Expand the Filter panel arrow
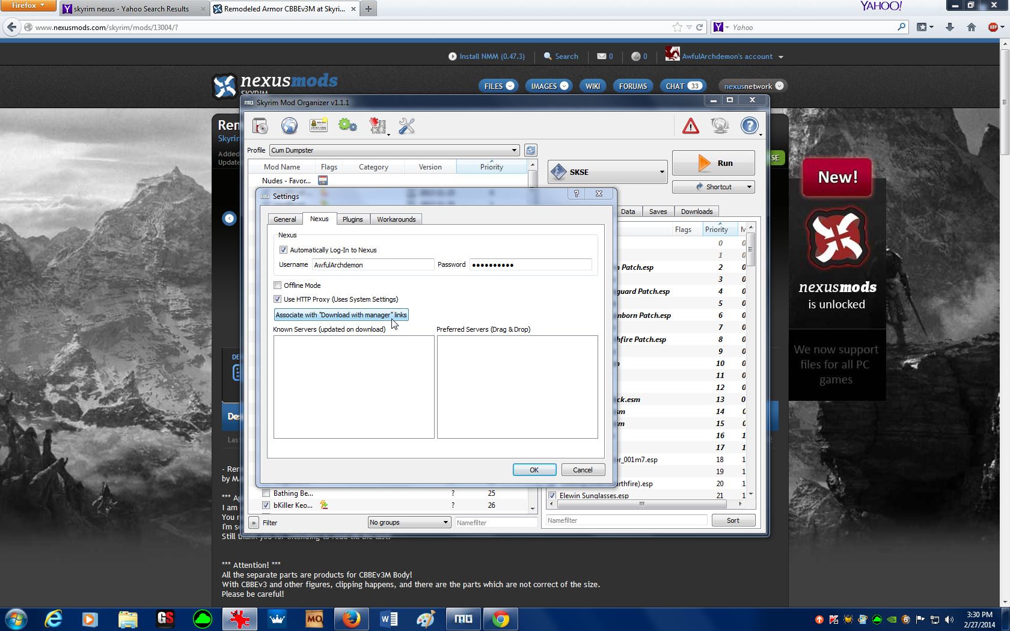This screenshot has height=631, width=1010. [x=254, y=523]
